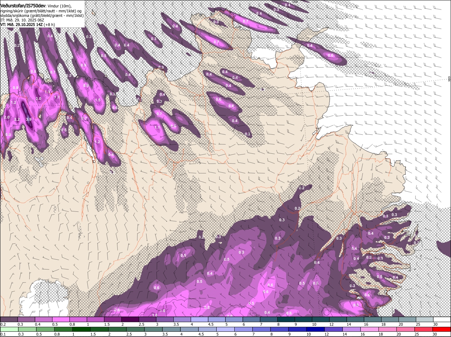Click the 3.9 precipitation value on map

pos(29,120)
